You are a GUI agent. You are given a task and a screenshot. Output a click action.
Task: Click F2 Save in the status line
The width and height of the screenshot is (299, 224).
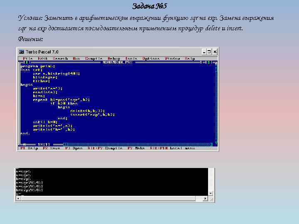tap(51, 148)
